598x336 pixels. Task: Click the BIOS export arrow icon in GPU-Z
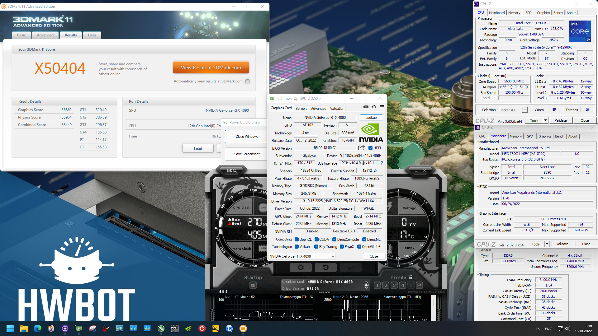tap(361, 148)
